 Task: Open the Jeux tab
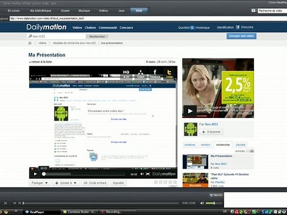(x=121, y=10)
